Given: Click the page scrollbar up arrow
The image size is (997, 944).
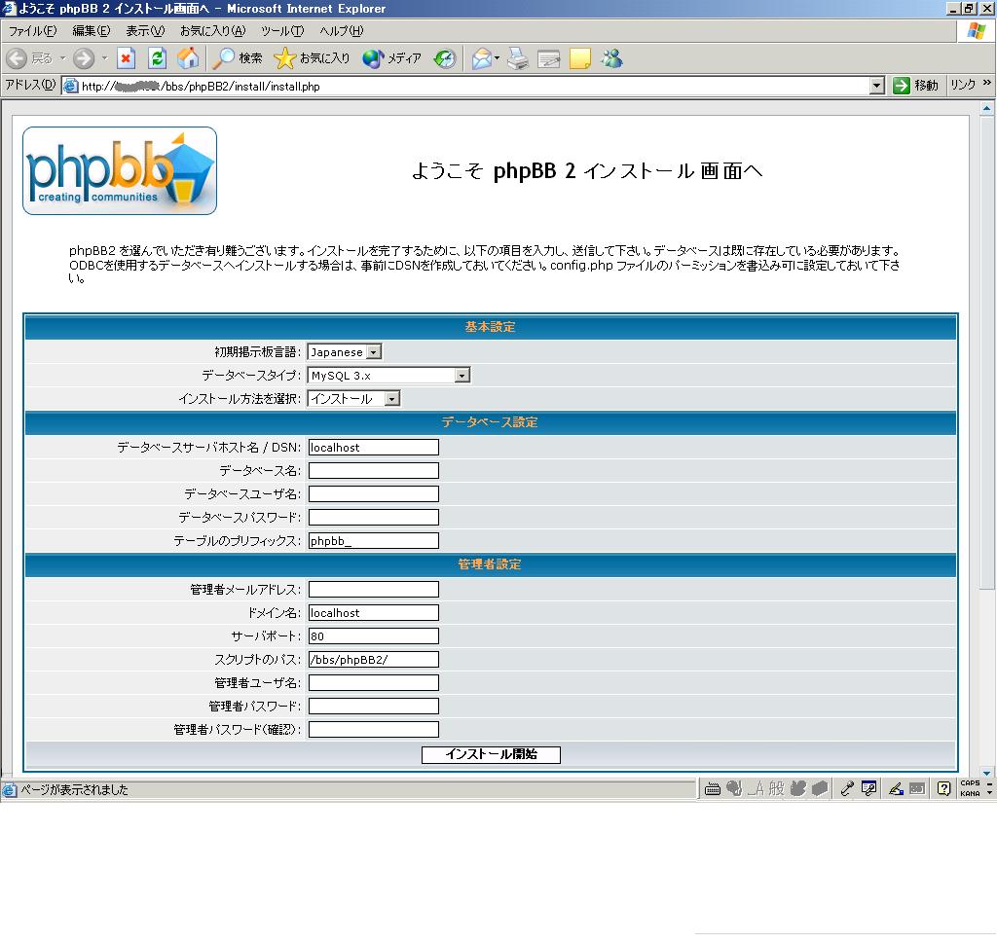Looking at the screenshot, I should click(987, 109).
